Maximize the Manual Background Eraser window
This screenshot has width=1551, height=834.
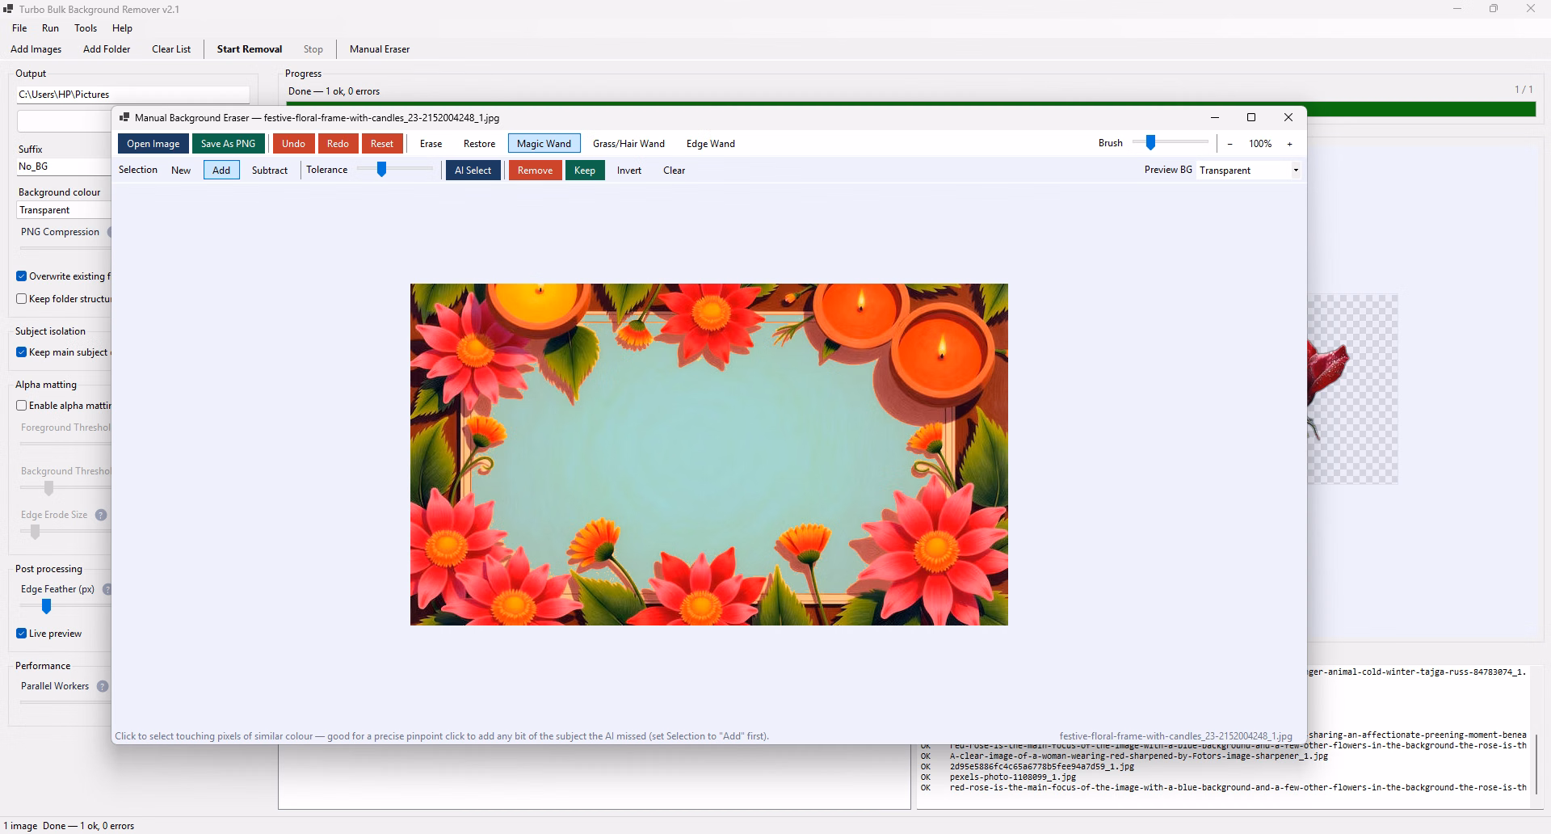pyautogui.click(x=1251, y=118)
